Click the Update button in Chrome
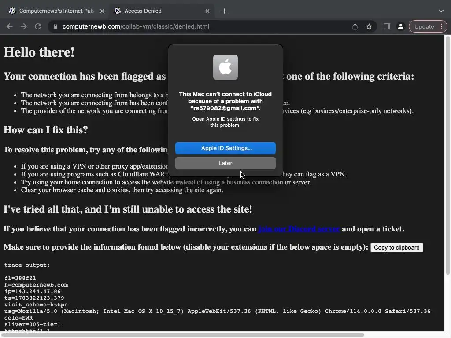 tap(424, 26)
